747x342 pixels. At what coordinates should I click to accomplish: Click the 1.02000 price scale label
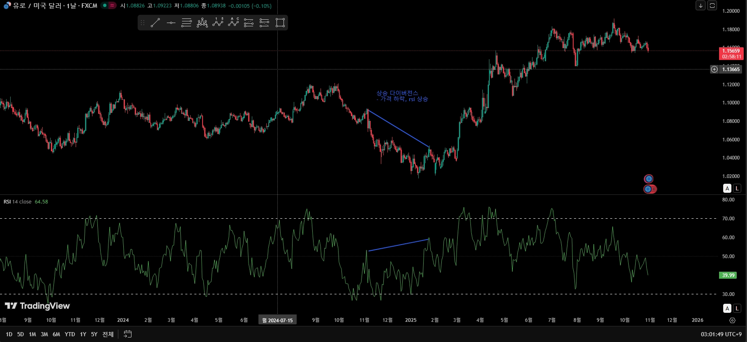pos(731,176)
